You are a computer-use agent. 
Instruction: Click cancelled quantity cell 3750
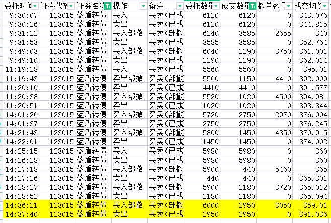[275, 51]
